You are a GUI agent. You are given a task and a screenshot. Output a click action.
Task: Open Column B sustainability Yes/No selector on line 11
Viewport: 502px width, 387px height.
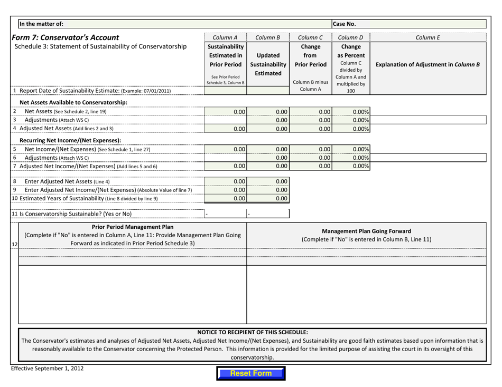click(x=267, y=213)
